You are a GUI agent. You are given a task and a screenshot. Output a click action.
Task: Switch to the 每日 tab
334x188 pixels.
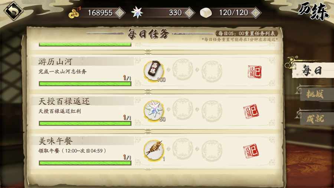(312, 71)
